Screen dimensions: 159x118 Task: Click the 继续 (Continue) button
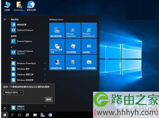tap(49, 99)
